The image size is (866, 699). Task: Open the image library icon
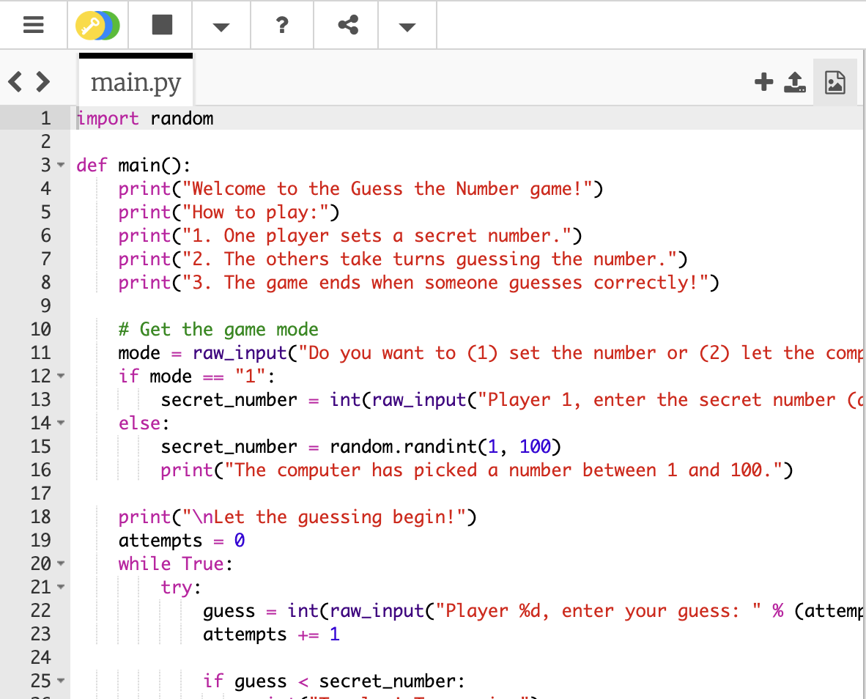click(x=834, y=82)
